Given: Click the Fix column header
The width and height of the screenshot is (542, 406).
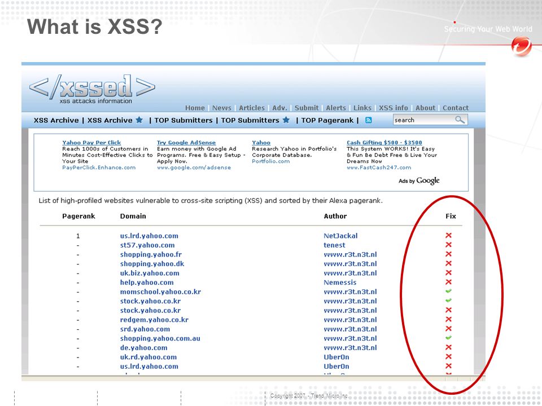Looking at the screenshot, I should [451, 216].
